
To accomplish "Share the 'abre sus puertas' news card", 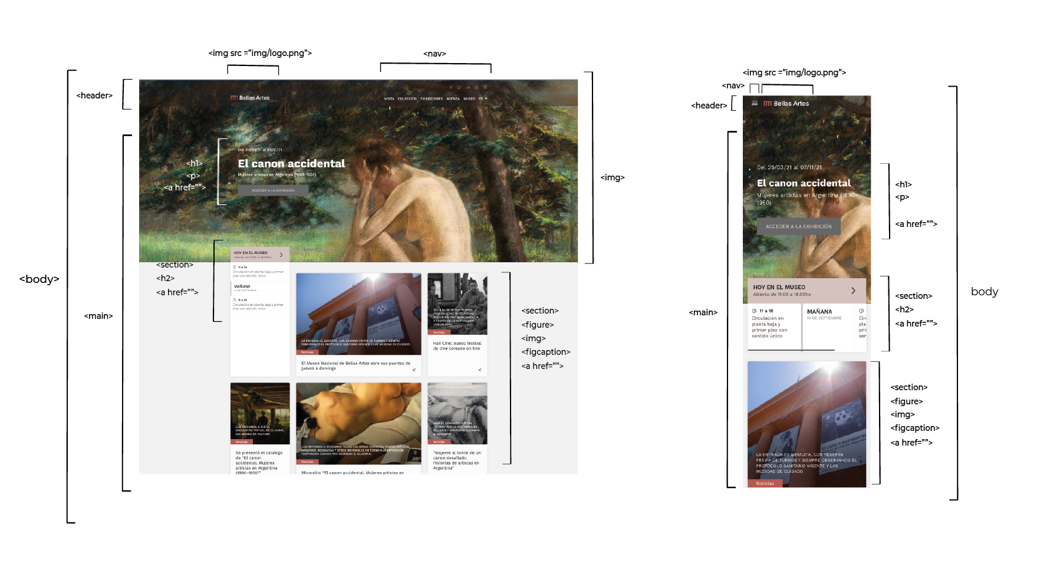I will point(414,370).
